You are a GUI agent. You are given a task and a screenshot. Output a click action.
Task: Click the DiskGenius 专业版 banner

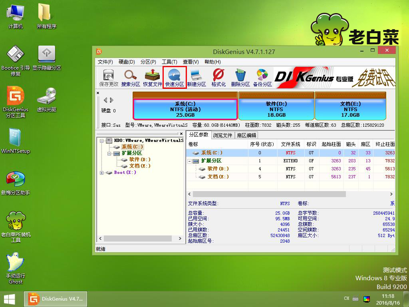point(335,77)
